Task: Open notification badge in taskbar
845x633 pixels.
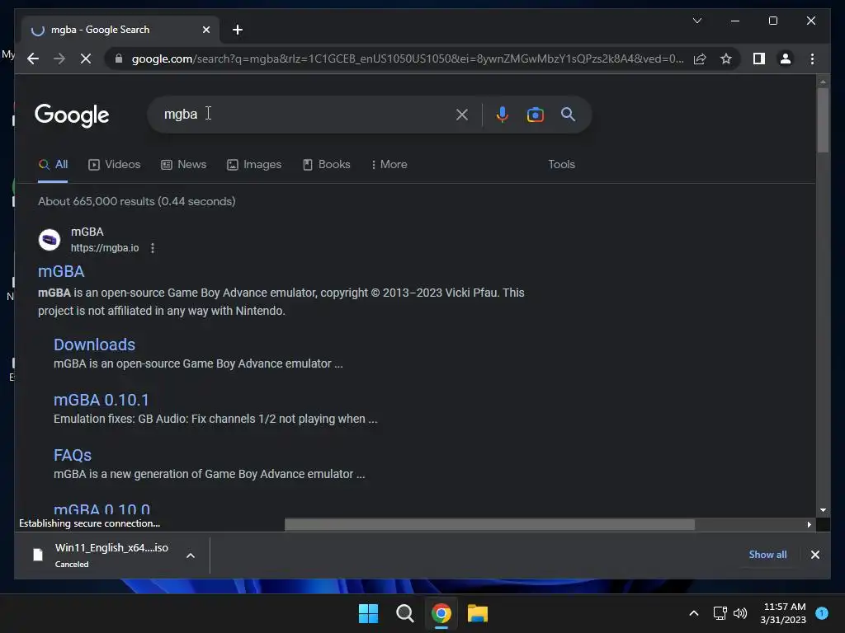Action: click(x=822, y=613)
